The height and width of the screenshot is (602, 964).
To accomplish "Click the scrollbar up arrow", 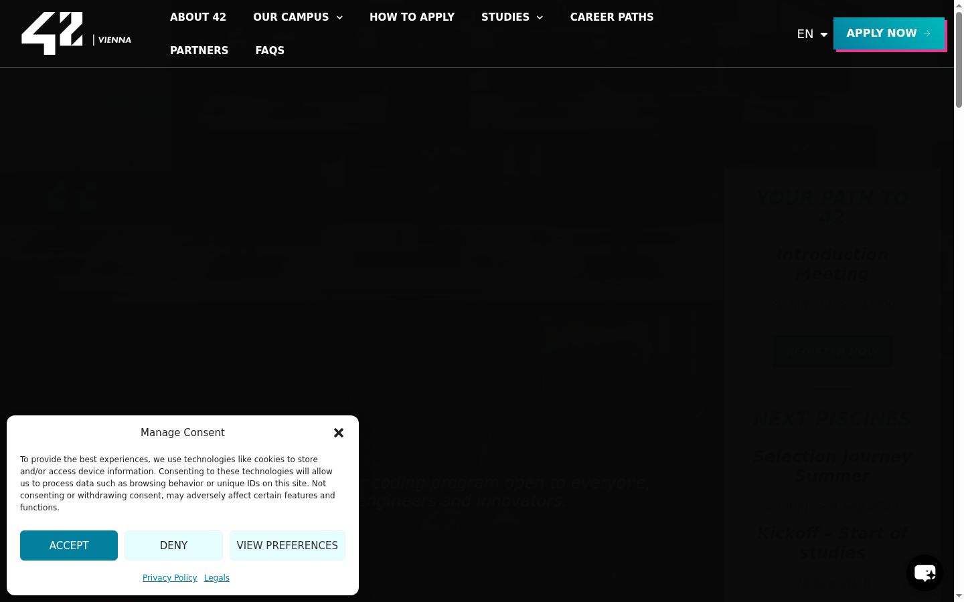I will coord(959,5).
